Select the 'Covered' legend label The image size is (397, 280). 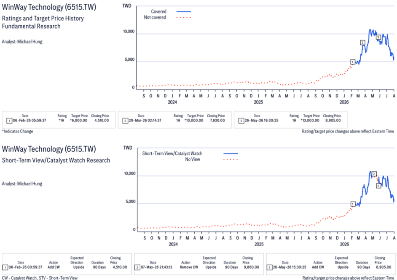[159, 12]
